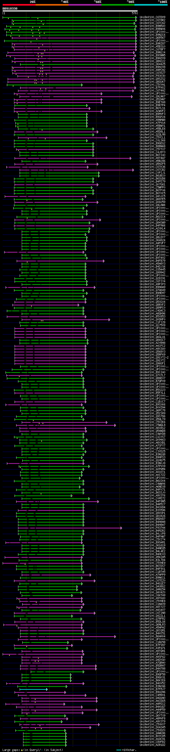Open hit UniRef100_A3FQ71

tap(152, 648)
